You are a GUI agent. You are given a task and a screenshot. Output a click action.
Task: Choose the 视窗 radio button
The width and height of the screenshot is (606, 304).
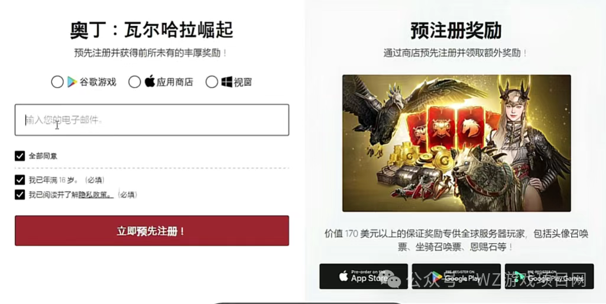pyautogui.click(x=212, y=82)
